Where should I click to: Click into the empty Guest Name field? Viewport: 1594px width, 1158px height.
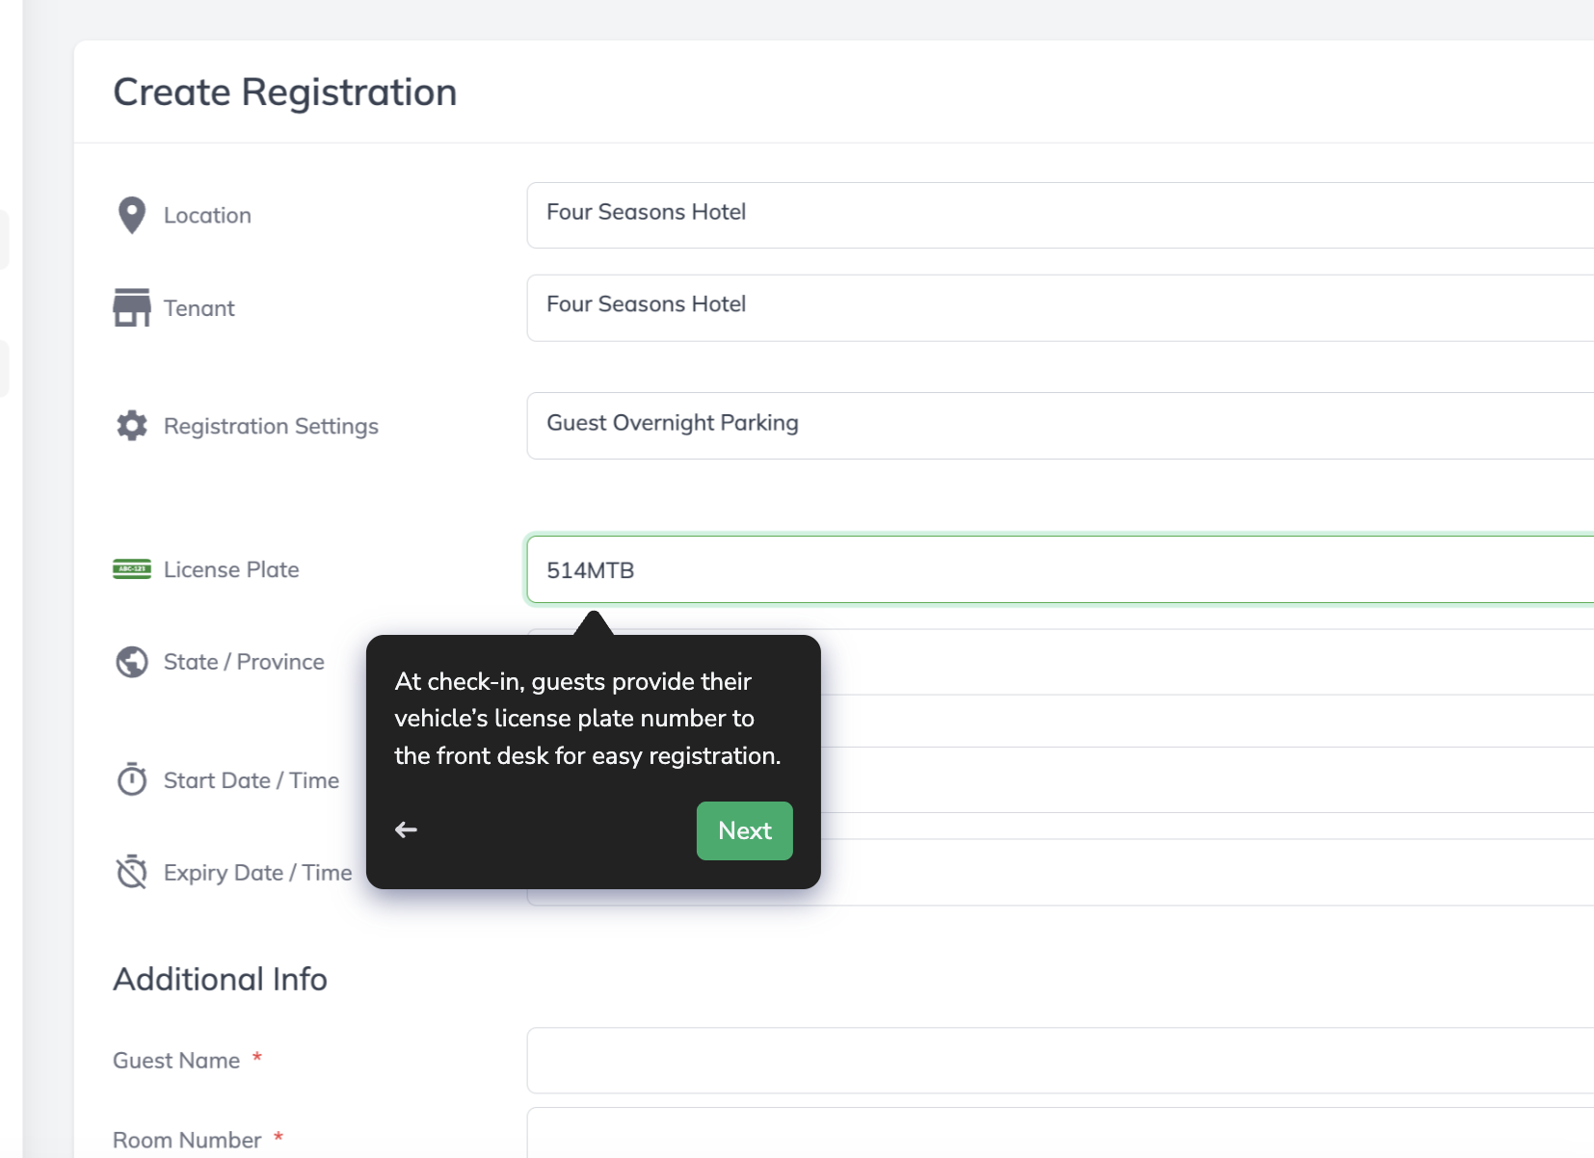coord(1060,1061)
